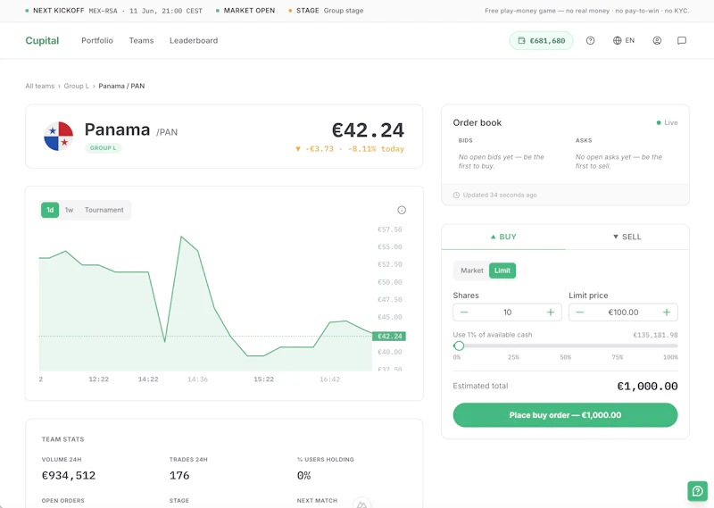Image resolution: width=714 pixels, height=508 pixels.
Task: Click the clock icon beside Updated text
Action: [456, 195]
